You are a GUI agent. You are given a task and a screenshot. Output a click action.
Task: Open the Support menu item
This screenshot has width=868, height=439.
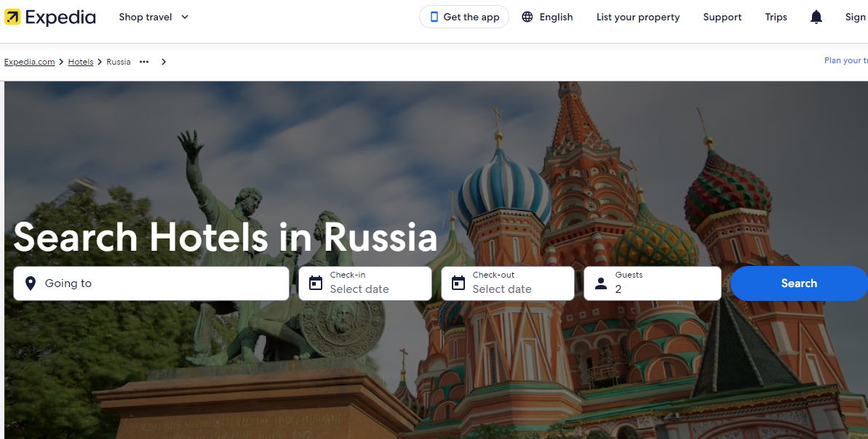tap(722, 17)
